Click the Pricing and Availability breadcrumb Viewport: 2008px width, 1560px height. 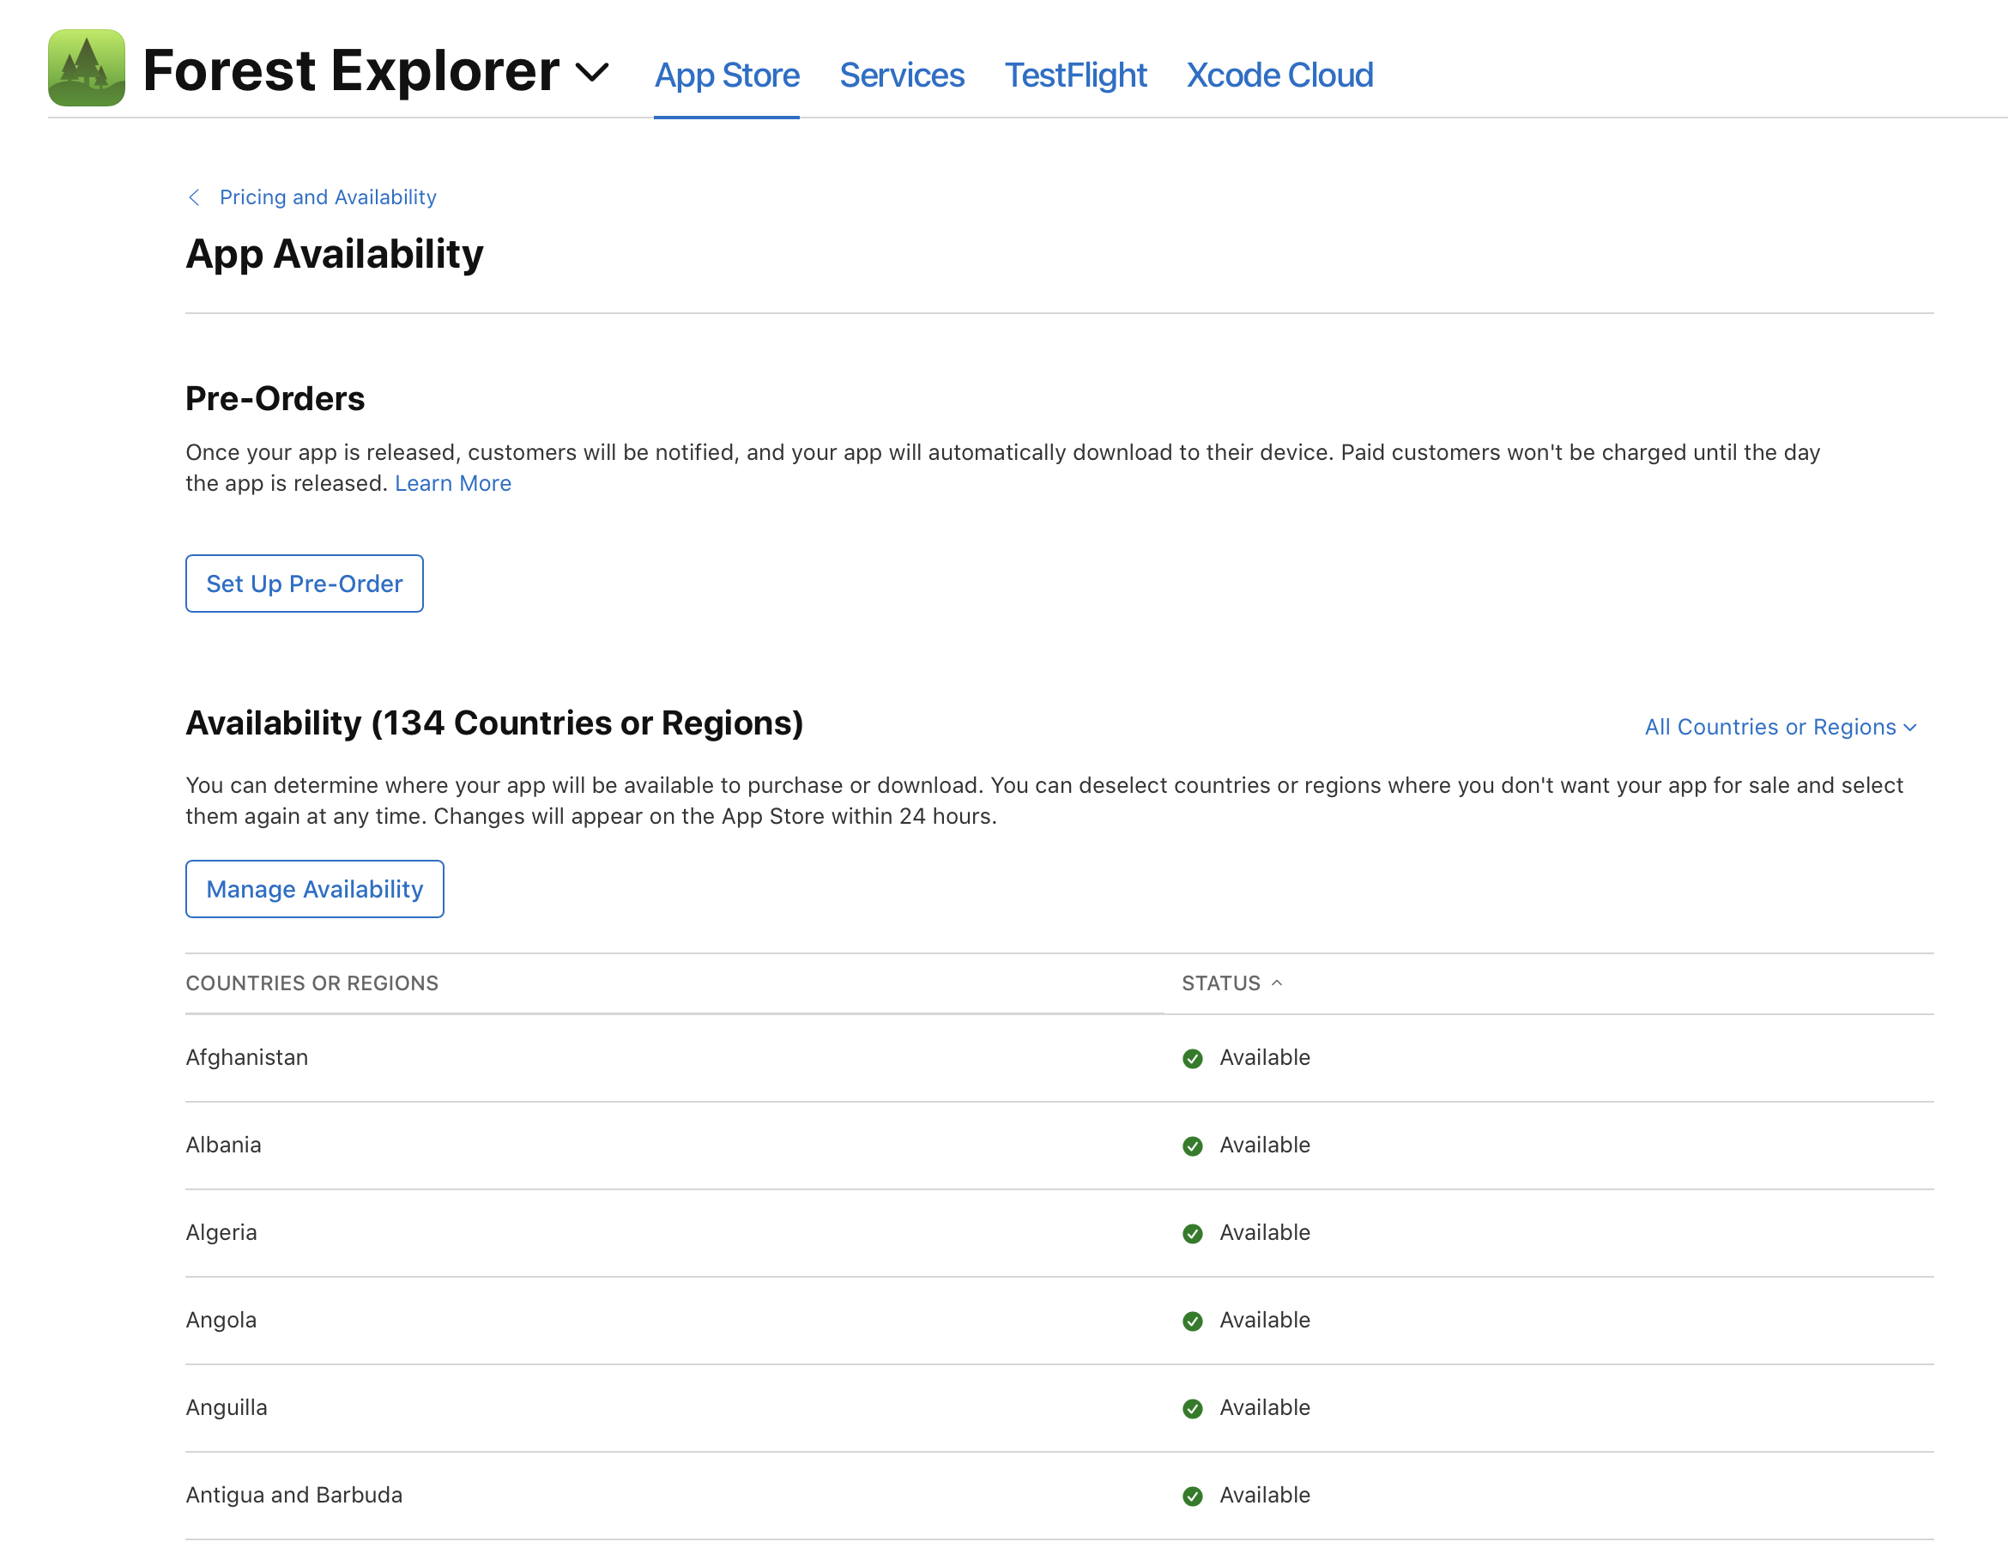(328, 197)
